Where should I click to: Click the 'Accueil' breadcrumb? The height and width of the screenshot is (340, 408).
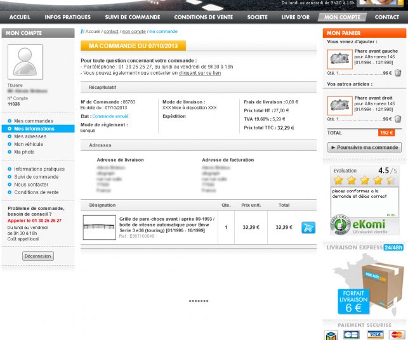(x=93, y=32)
